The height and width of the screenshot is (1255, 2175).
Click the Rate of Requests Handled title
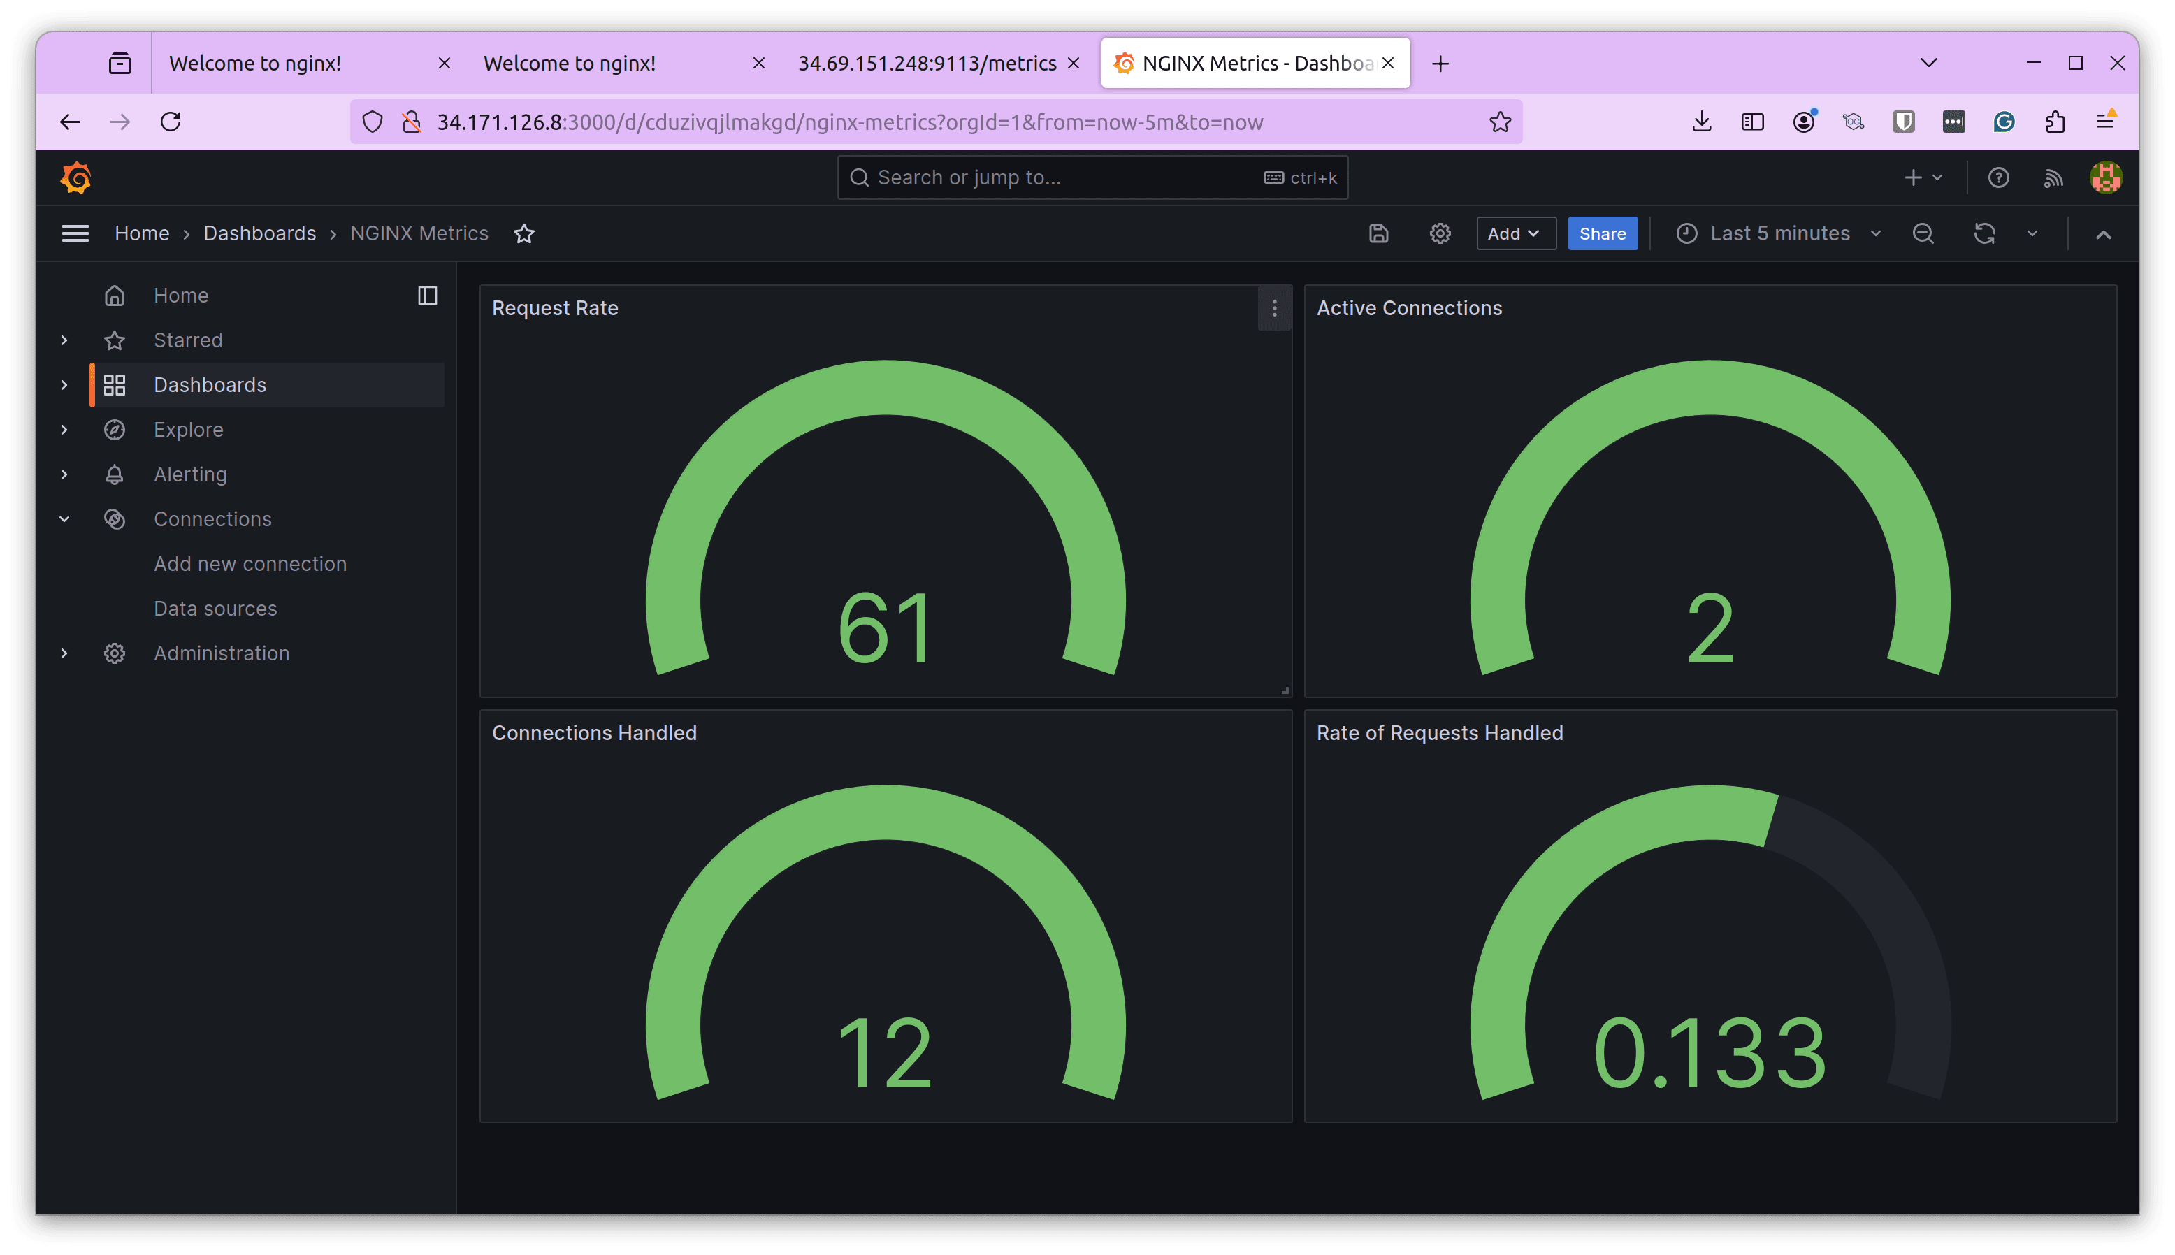tap(1439, 734)
